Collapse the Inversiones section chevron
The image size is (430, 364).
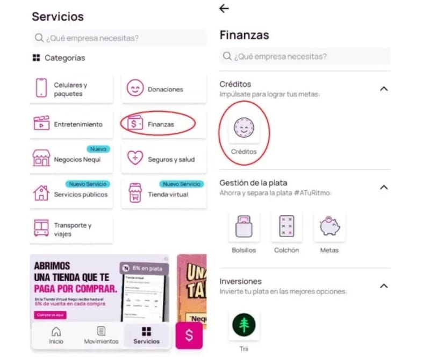pyautogui.click(x=384, y=286)
